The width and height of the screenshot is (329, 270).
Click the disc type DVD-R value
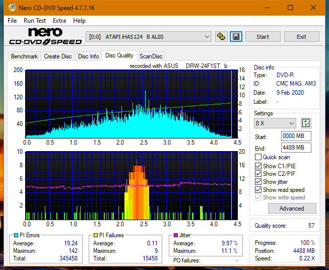point(285,75)
